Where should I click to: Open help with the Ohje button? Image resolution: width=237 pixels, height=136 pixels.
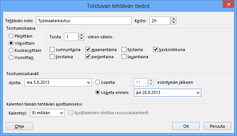[x=19, y=126]
